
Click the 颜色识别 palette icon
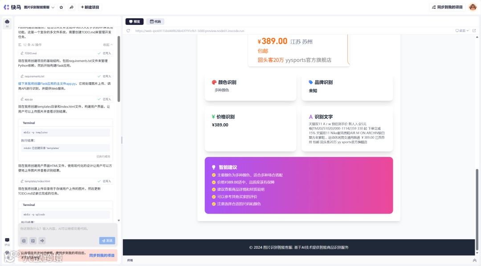click(214, 82)
